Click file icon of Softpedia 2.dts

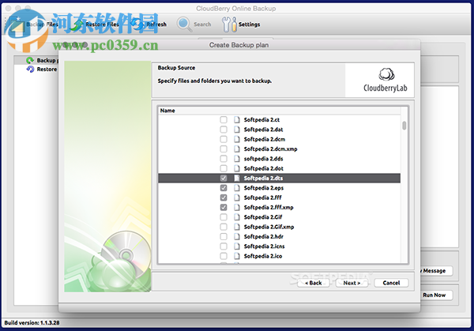coord(237,178)
